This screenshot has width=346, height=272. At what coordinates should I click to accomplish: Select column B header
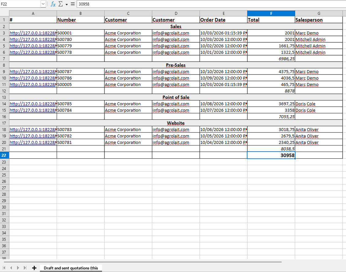click(81, 13)
